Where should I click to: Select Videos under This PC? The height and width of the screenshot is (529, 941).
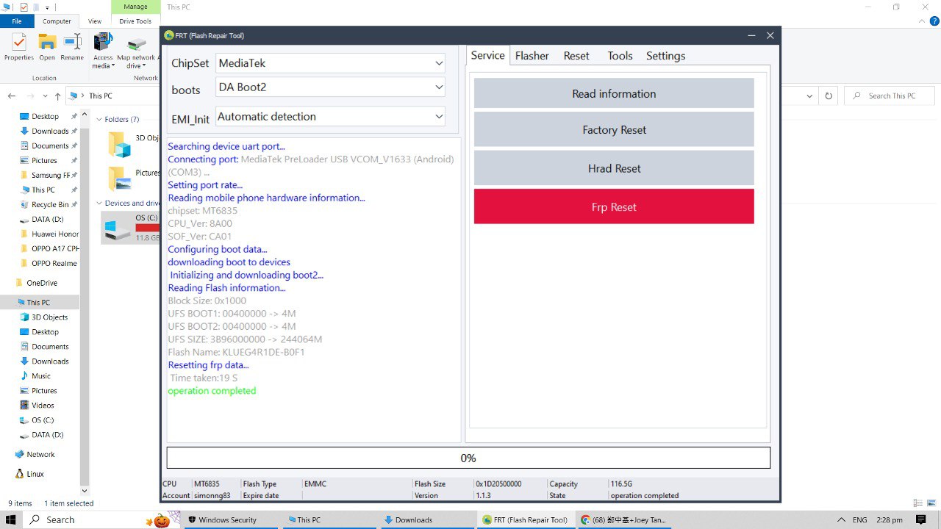pos(43,406)
